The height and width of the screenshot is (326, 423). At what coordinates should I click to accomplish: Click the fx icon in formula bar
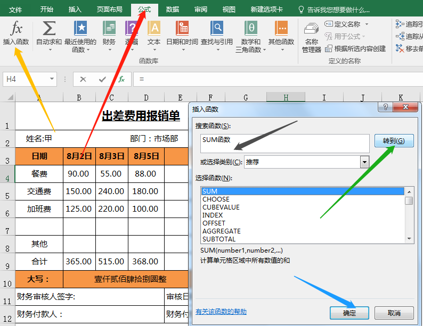(121, 79)
